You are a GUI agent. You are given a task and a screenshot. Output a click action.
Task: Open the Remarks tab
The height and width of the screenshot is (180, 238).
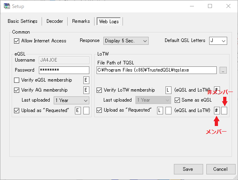point(81,21)
